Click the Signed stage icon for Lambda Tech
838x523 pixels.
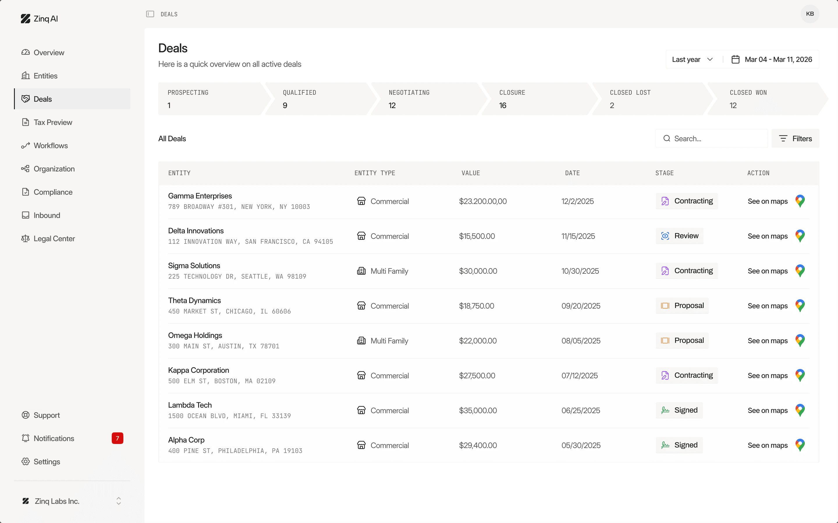665,410
